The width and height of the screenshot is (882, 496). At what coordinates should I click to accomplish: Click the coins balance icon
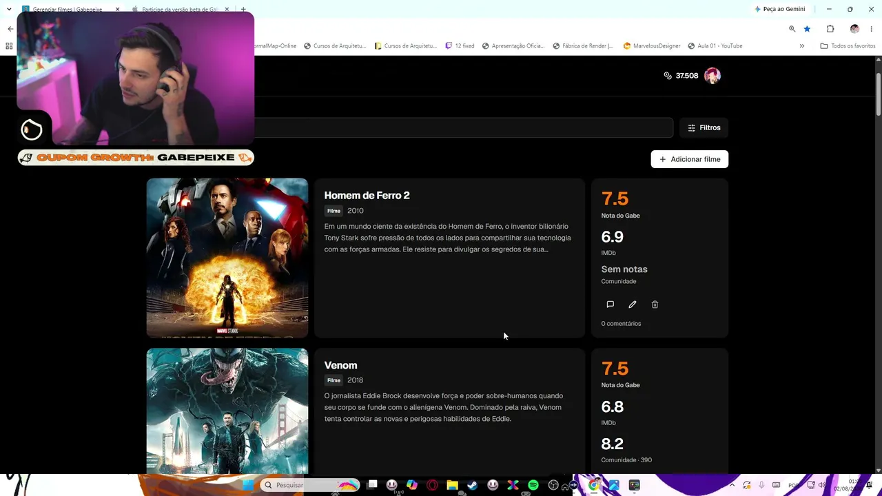pyautogui.click(x=668, y=76)
